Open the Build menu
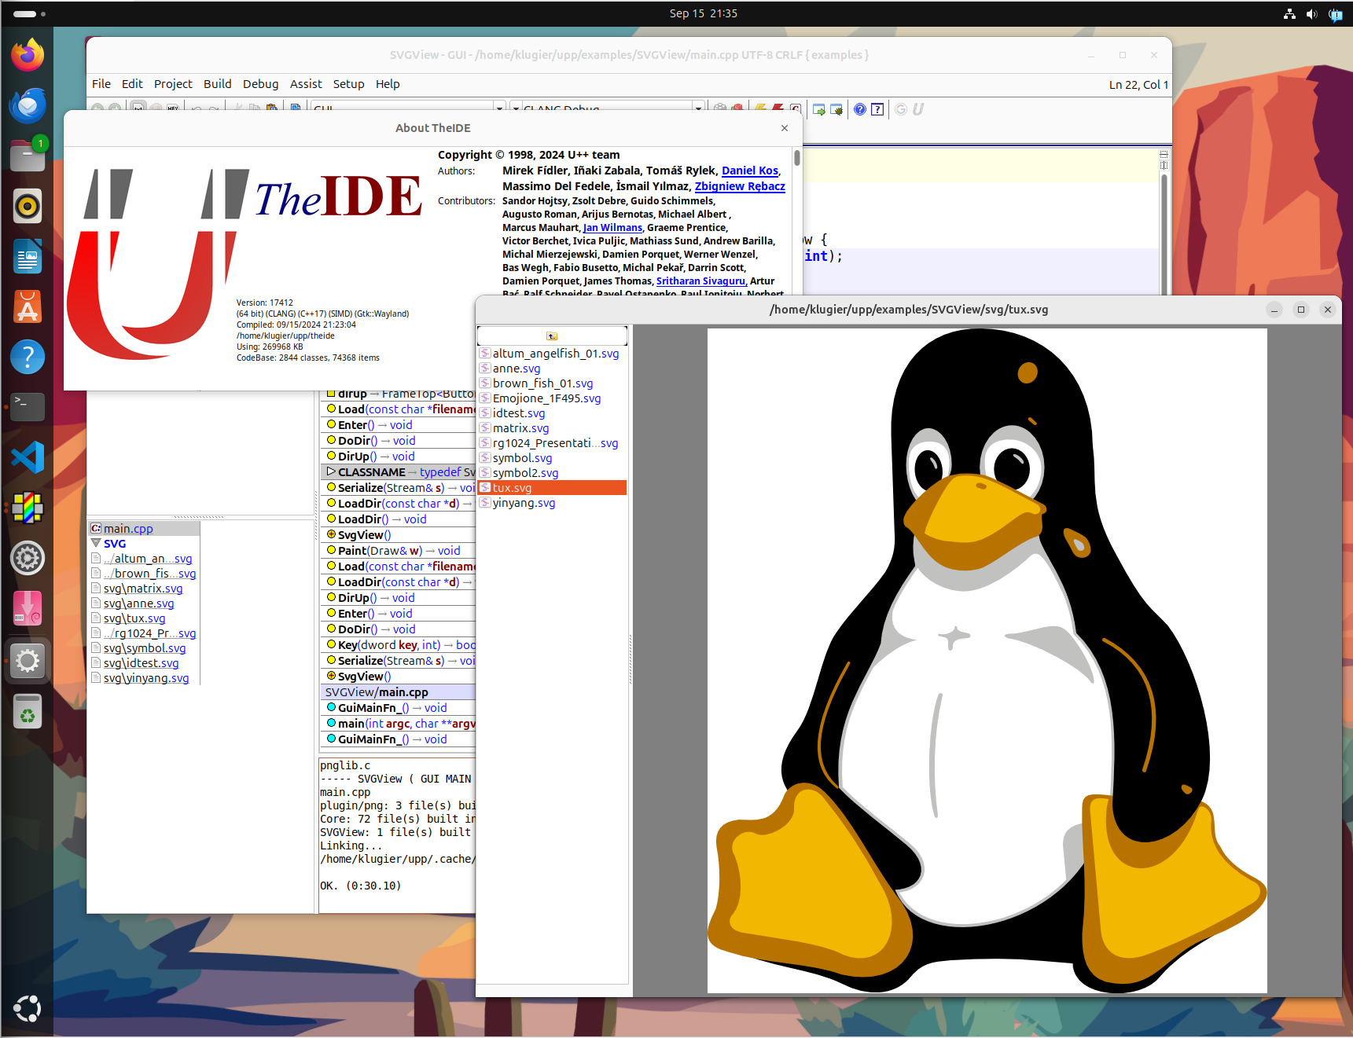Screen dimensions: 1353x1038 (x=217, y=84)
